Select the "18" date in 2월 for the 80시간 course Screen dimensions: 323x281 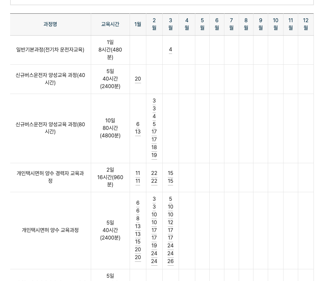click(154, 147)
